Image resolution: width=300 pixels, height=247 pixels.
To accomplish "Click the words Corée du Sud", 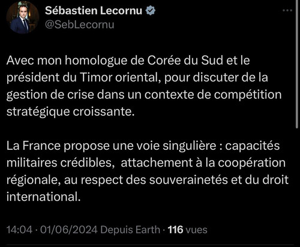I will click(x=185, y=60).
